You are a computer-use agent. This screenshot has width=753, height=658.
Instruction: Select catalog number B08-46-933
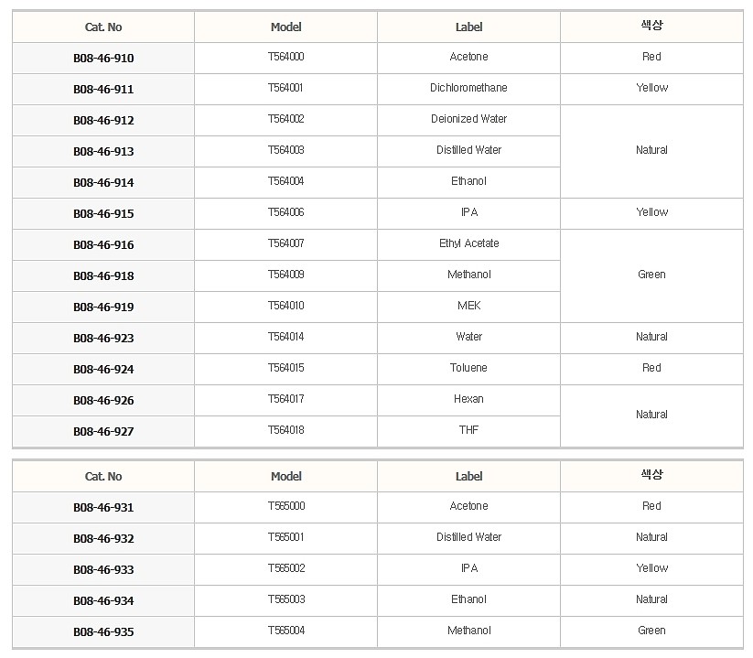point(103,570)
